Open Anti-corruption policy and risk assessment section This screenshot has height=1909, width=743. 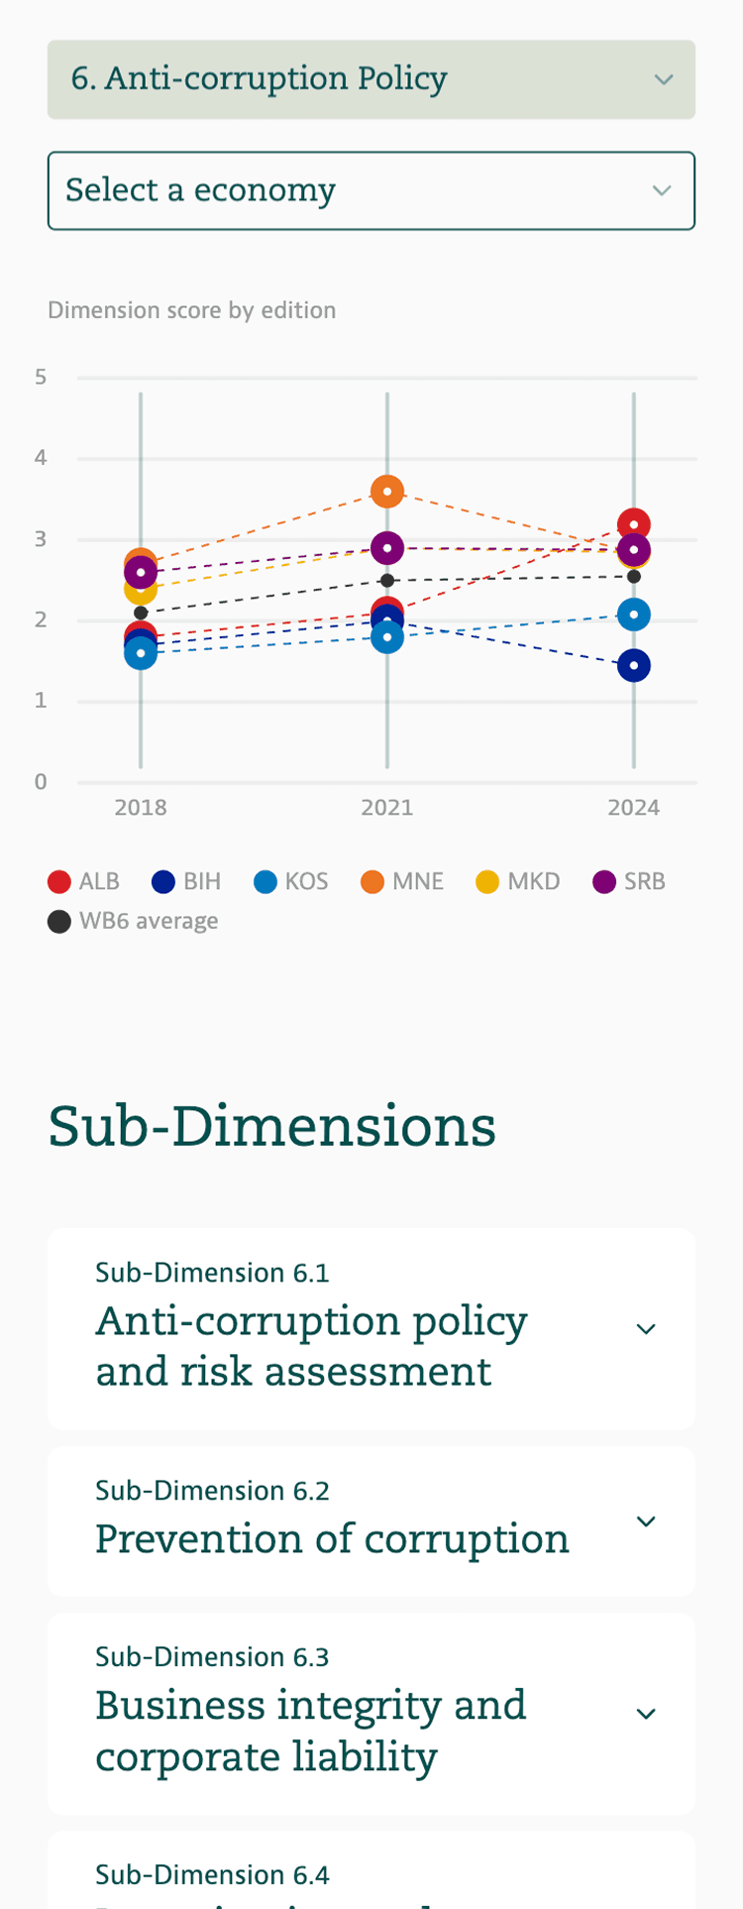pyautogui.click(x=312, y=1345)
